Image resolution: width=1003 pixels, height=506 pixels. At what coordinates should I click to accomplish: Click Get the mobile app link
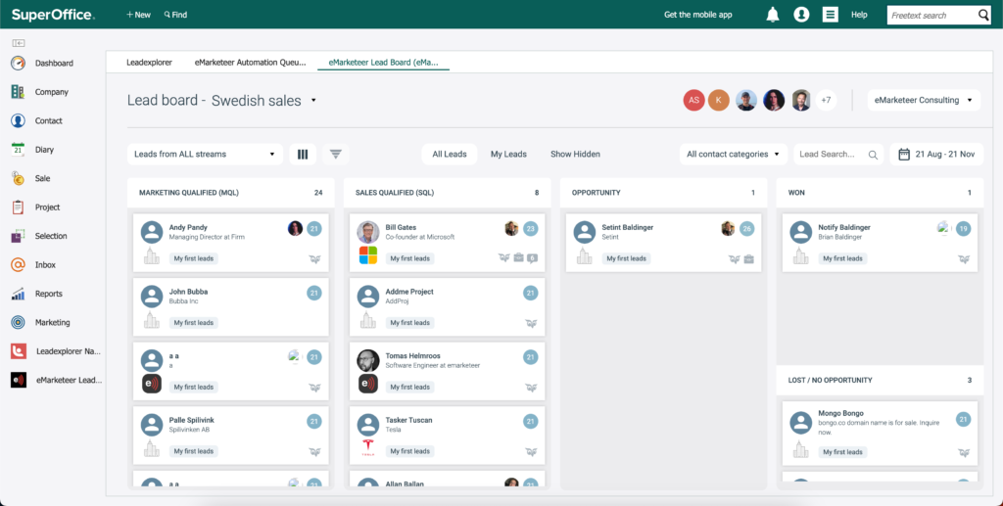[697, 15]
